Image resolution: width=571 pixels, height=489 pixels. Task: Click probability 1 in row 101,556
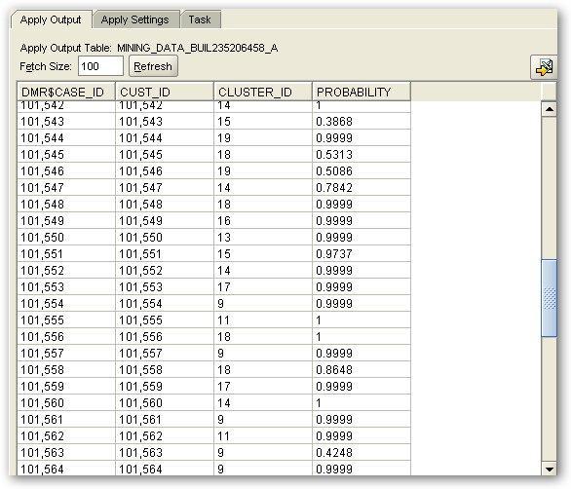362,337
